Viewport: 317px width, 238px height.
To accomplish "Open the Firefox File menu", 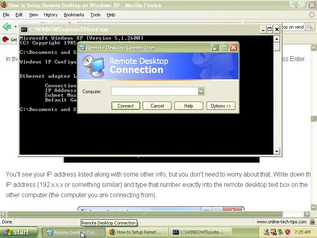I will [x=6, y=15].
